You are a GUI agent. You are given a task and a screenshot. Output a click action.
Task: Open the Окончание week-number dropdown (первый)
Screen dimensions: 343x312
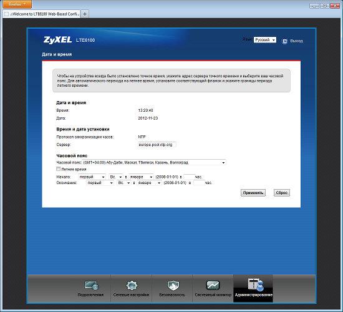click(x=100, y=183)
